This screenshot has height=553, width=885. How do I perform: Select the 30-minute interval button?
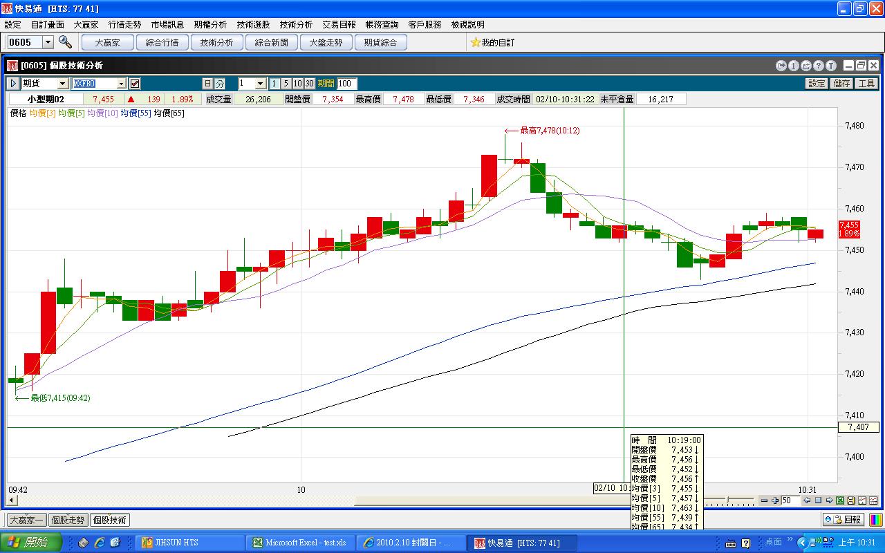click(309, 84)
